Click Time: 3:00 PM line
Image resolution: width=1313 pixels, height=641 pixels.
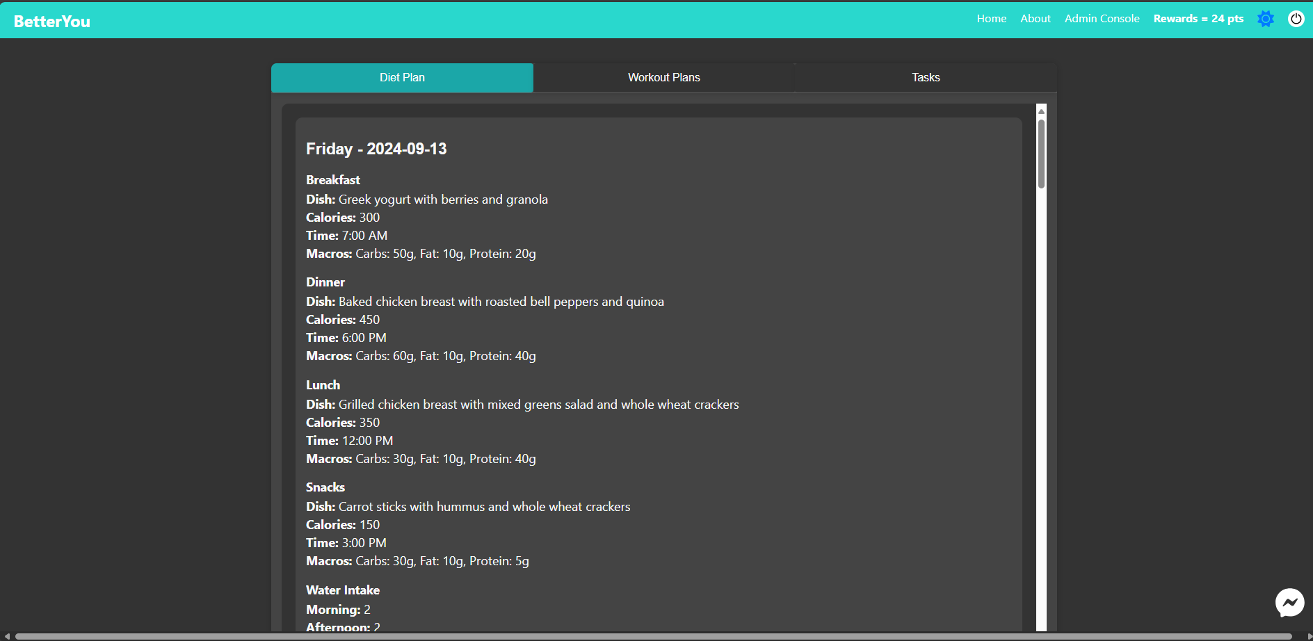click(346, 543)
